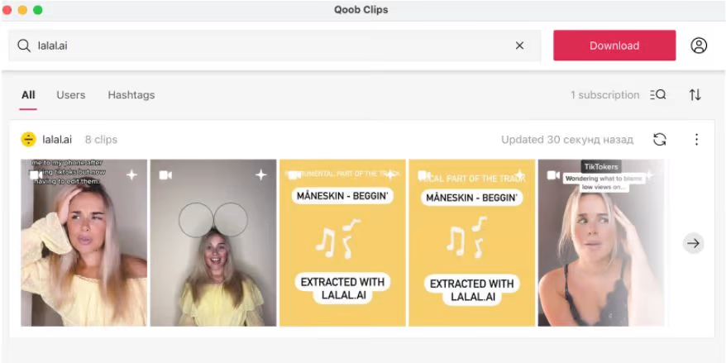This screenshot has width=726, height=363.
Task: Open the lalal.ai account name
Action: click(57, 140)
